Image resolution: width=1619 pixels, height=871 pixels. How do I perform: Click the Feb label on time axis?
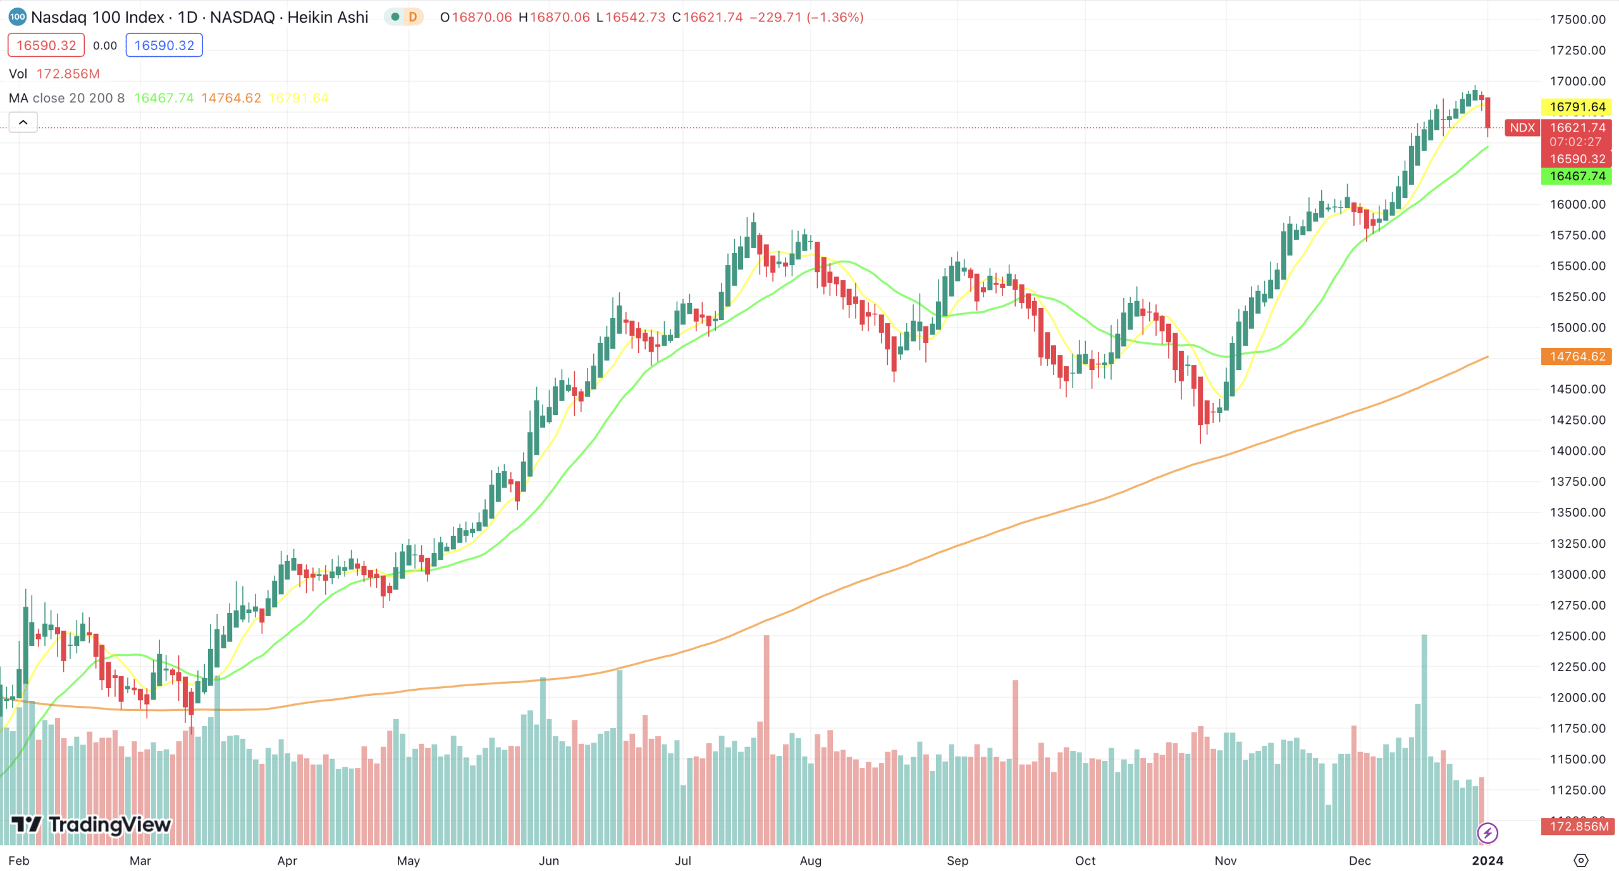19,860
